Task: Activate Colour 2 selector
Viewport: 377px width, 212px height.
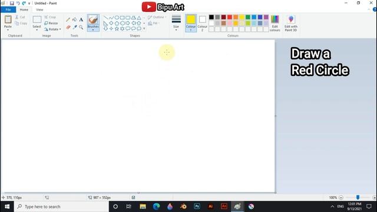Action: coord(203,23)
